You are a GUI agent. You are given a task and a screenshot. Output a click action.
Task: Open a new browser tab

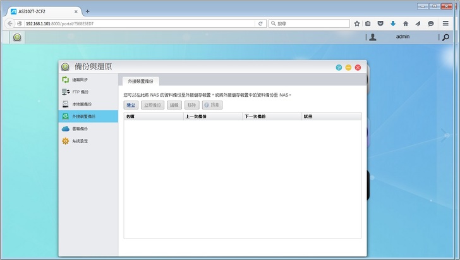(x=87, y=11)
